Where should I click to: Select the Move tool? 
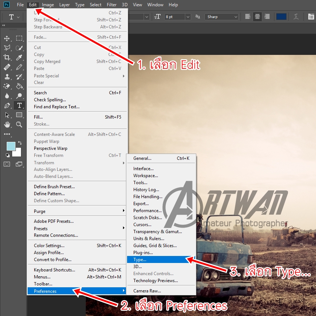(x=7, y=38)
